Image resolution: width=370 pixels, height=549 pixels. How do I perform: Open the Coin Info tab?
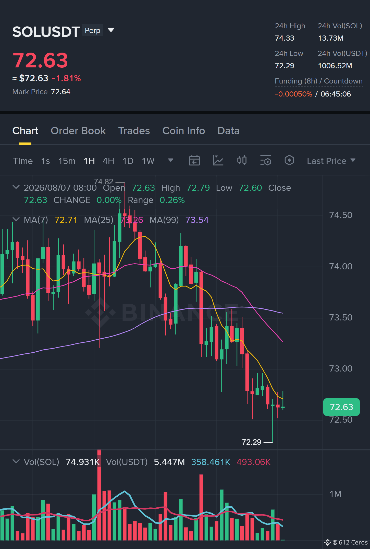point(184,131)
